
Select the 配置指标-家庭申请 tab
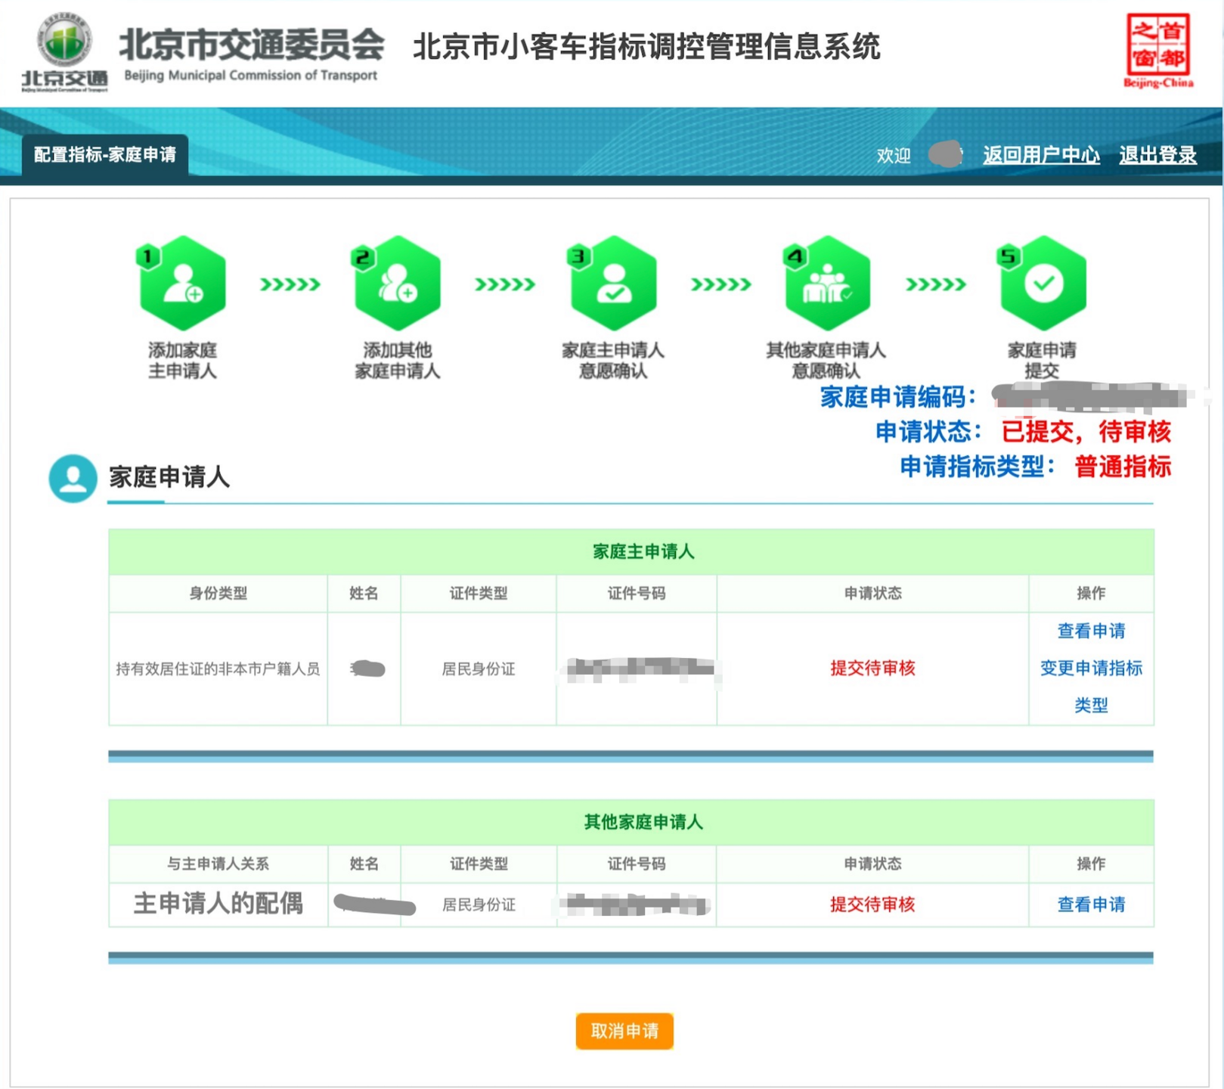click(x=105, y=155)
